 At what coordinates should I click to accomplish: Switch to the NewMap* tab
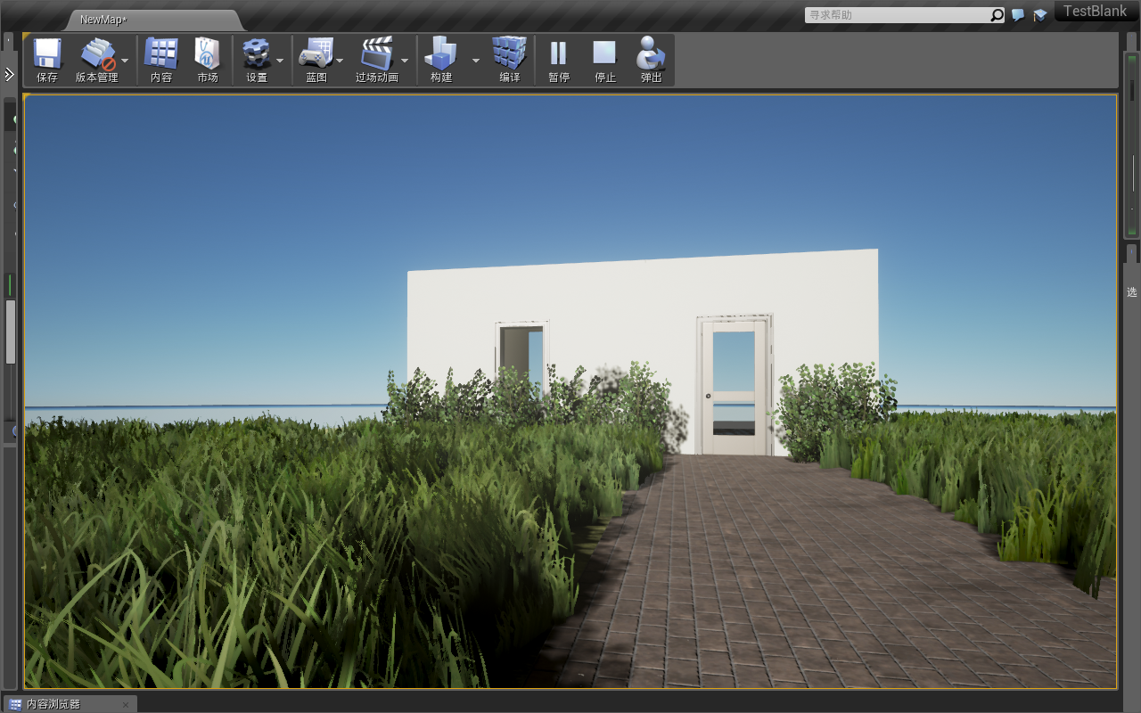point(104,20)
